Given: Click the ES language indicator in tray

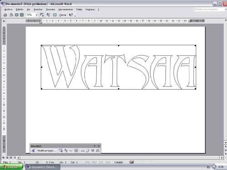Looking at the screenshot, I should tap(208, 167).
